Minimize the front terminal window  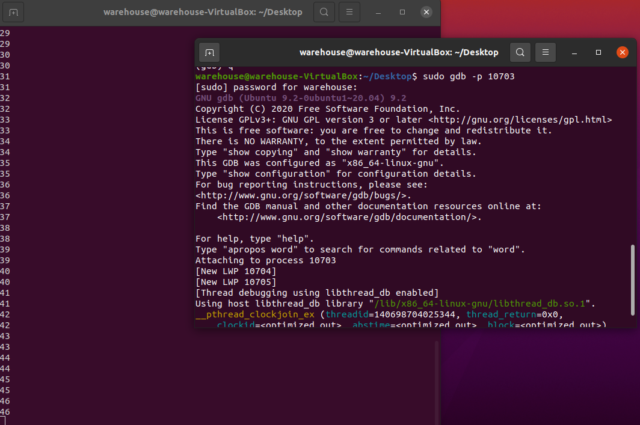[x=574, y=53]
